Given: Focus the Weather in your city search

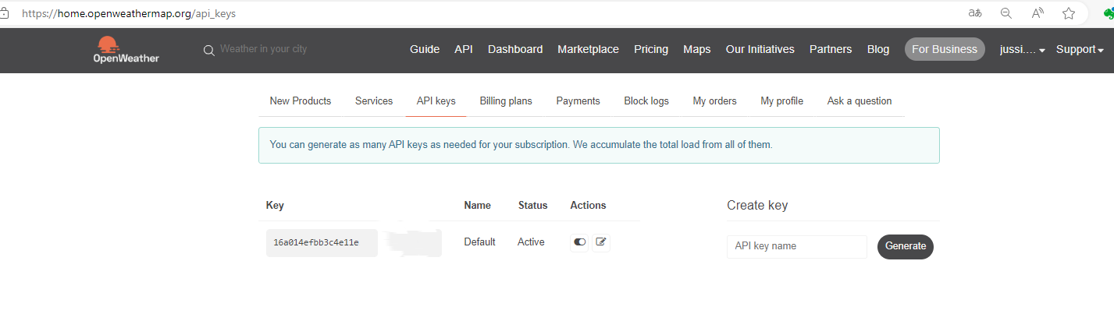Looking at the screenshot, I should click(264, 49).
